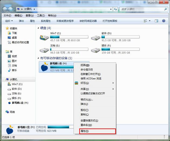Select the 文档 (E:) drive icon
The width and height of the screenshot is (170, 141).
(x=44, y=50)
